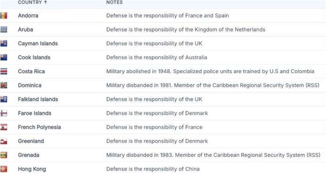Screen dimensions: 326x173
Task: Click the Cook Islands flag icon
Action: (x=4, y=57)
